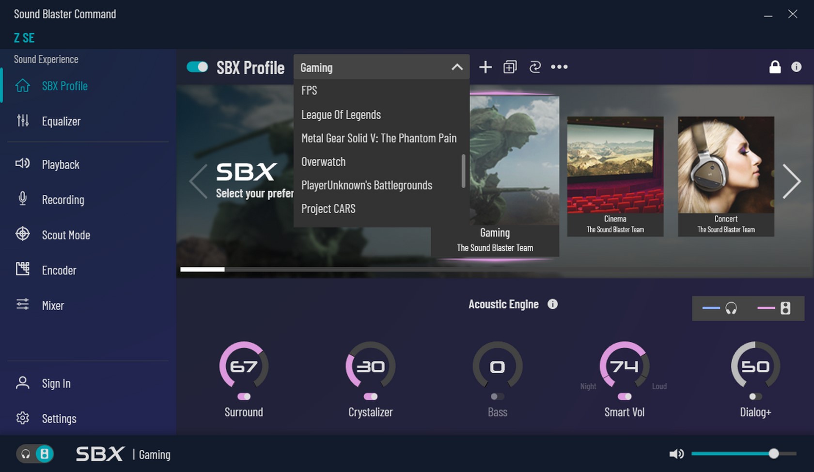Open the Equalizer page
This screenshot has height=472, width=814.
(61, 121)
